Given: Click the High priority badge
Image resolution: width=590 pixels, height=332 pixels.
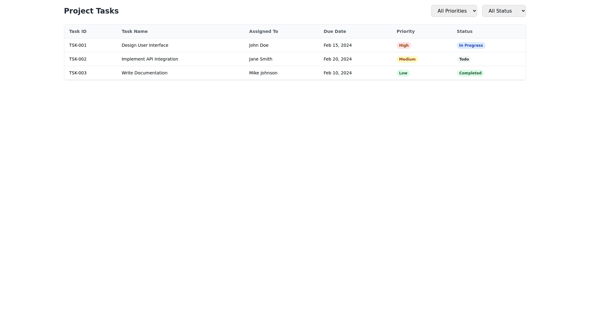Looking at the screenshot, I should (403, 45).
